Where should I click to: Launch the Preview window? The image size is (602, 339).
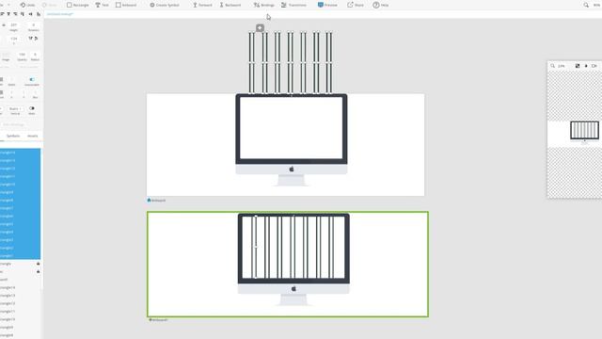click(327, 5)
